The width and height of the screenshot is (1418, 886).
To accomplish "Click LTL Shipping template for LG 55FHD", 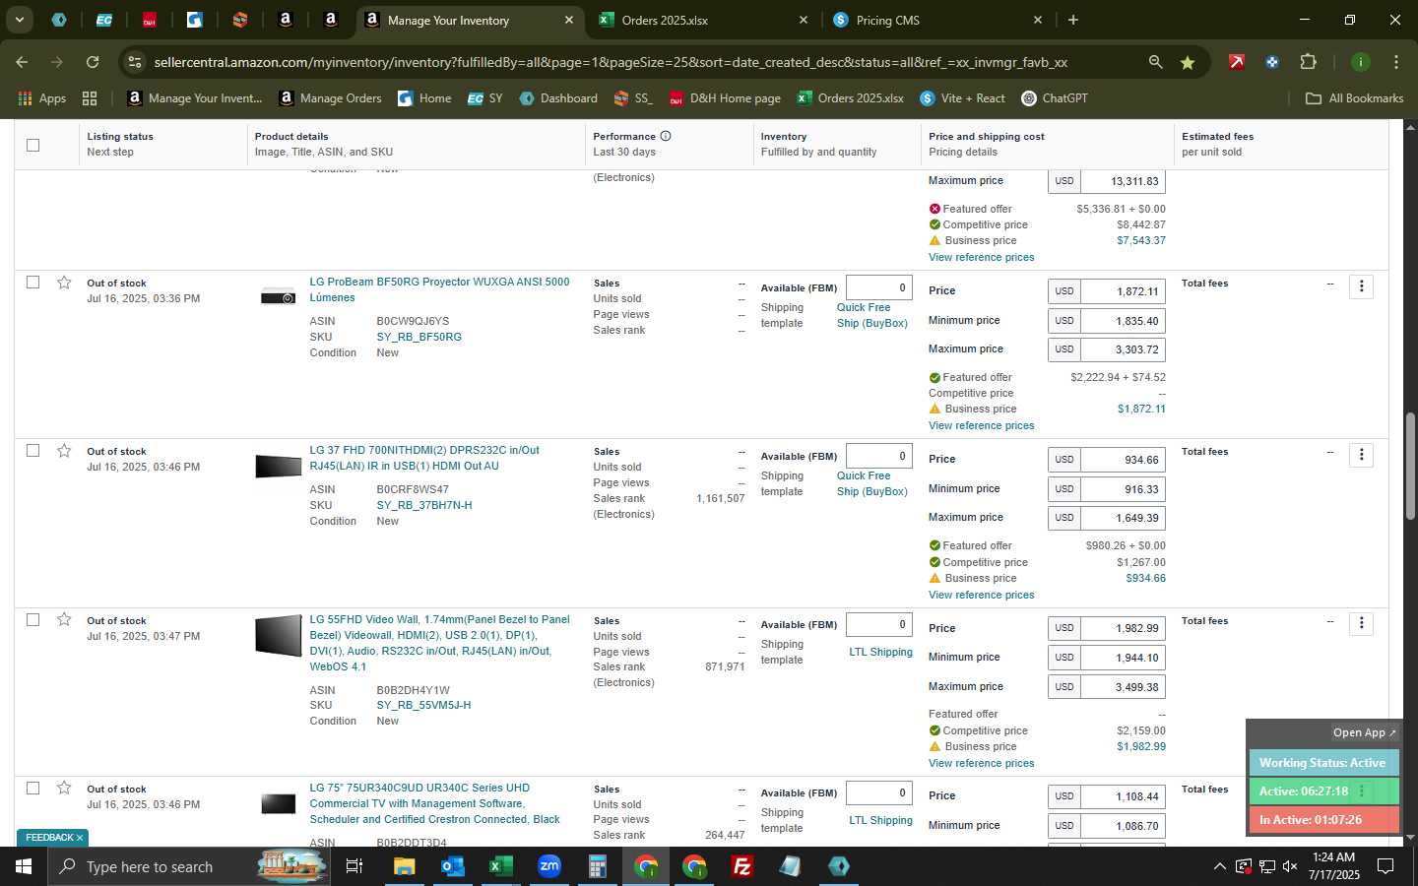I will 880,652.
